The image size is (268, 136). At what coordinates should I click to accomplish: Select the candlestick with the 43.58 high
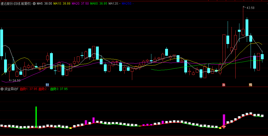[x=243, y=32]
